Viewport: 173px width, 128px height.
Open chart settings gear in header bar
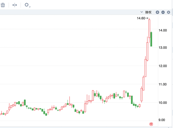[168, 12]
